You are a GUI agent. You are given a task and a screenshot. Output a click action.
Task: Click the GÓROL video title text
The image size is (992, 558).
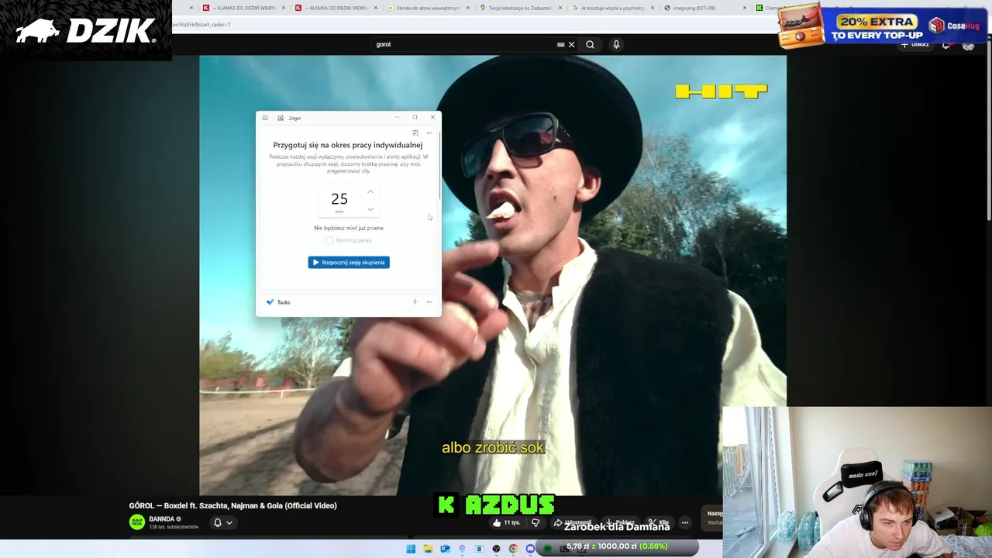pos(232,505)
